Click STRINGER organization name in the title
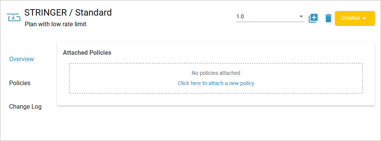The image size is (381, 141). click(46, 13)
